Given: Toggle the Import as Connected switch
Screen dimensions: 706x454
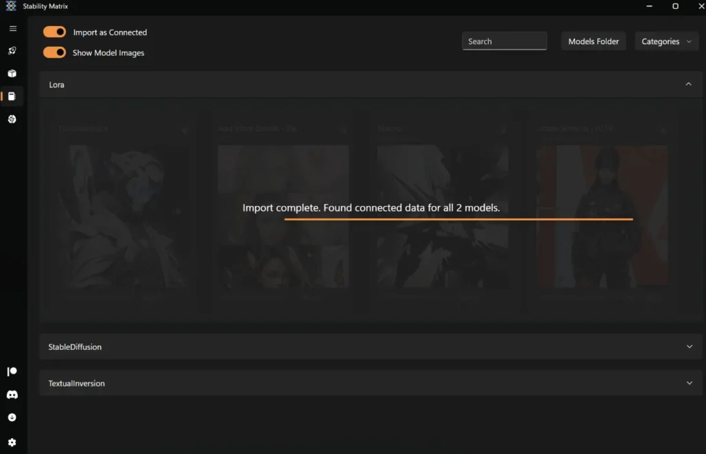Looking at the screenshot, I should 54,32.
